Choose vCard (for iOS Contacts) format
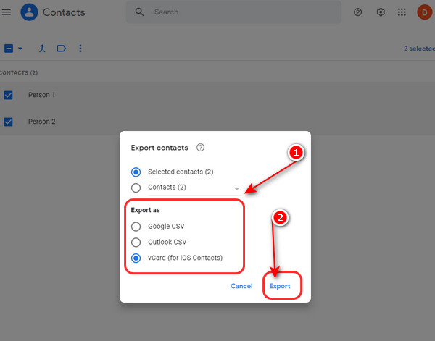Image resolution: width=435 pixels, height=341 pixels. point(136,258)
